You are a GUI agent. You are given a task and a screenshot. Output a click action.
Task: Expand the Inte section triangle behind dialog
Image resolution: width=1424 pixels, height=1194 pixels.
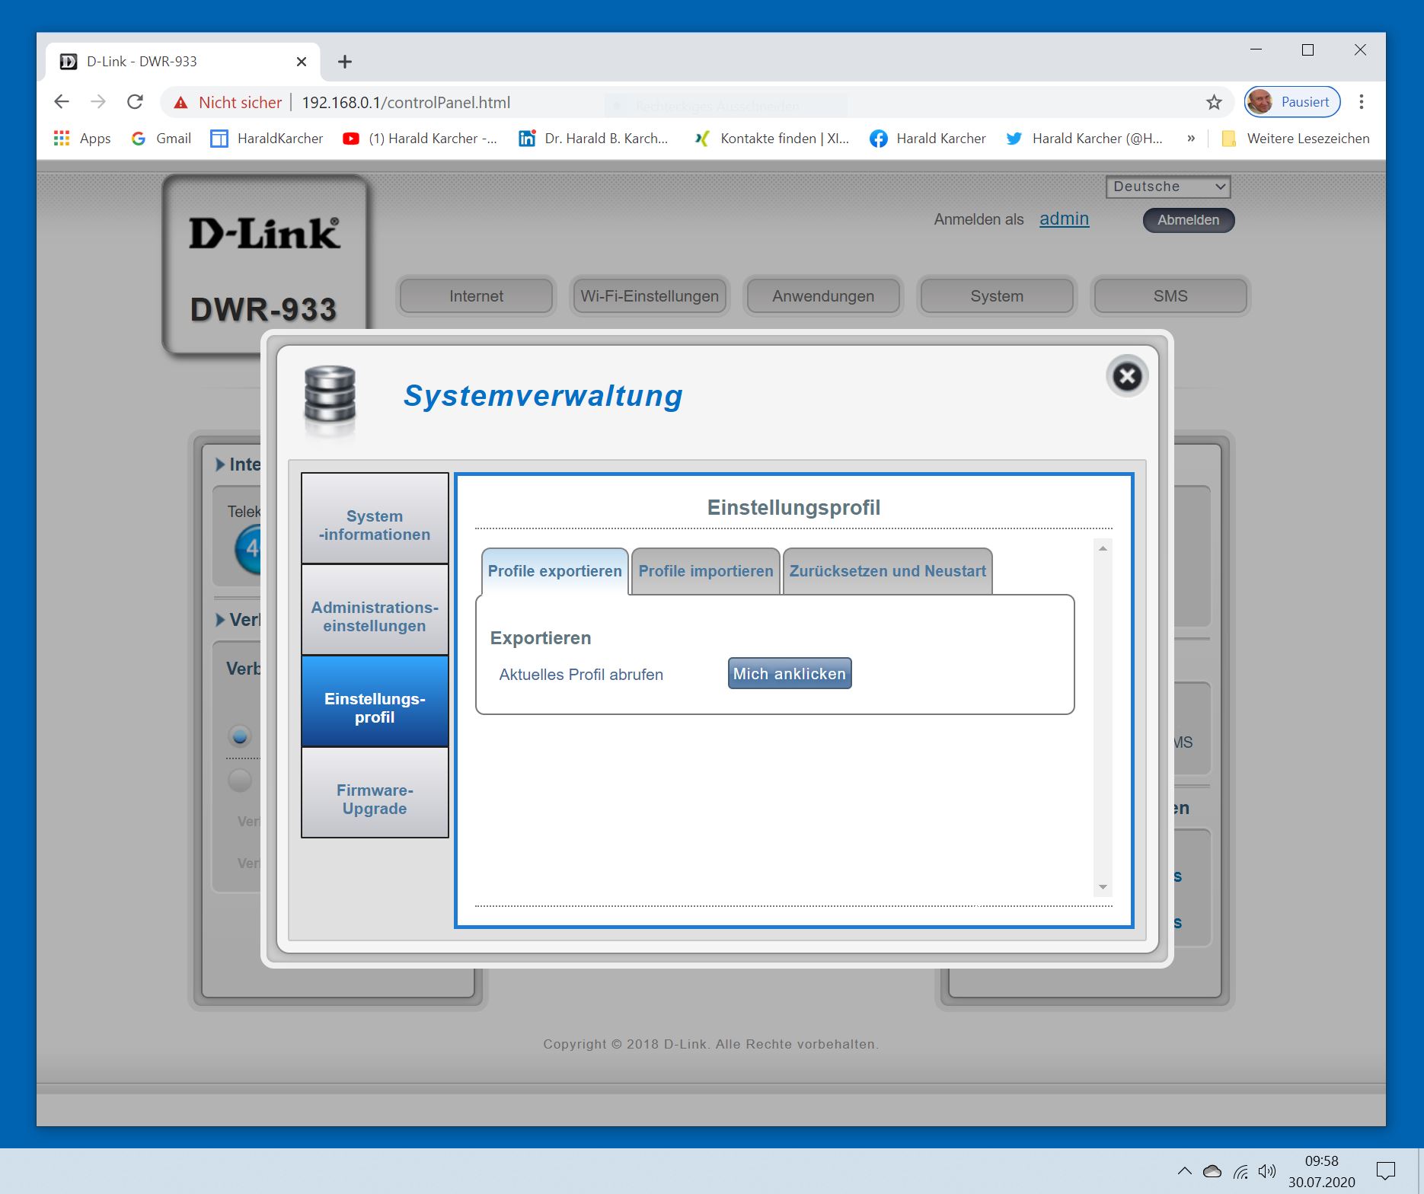pos(220,465)
